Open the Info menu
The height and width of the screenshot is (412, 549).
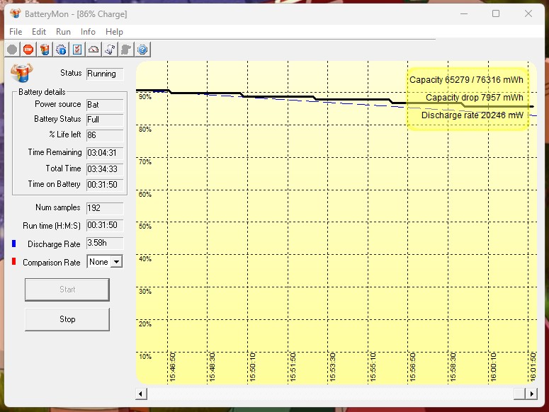coord(88,32)
